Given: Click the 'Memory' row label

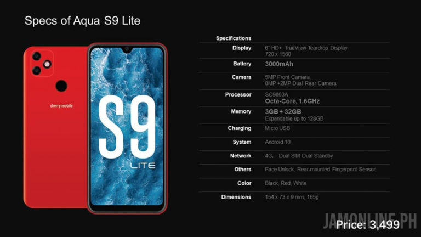Looking at the screenshot, I should [241, 111].
